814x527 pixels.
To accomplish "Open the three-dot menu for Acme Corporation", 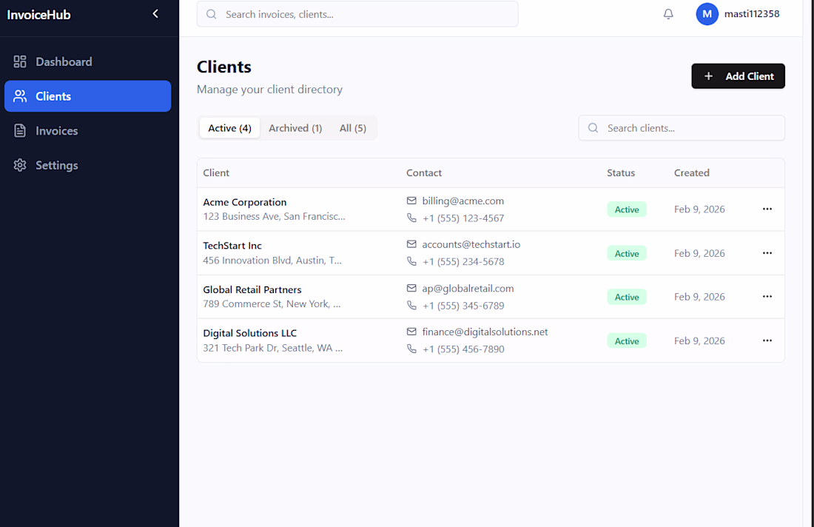I will click(x=767, y=209).
